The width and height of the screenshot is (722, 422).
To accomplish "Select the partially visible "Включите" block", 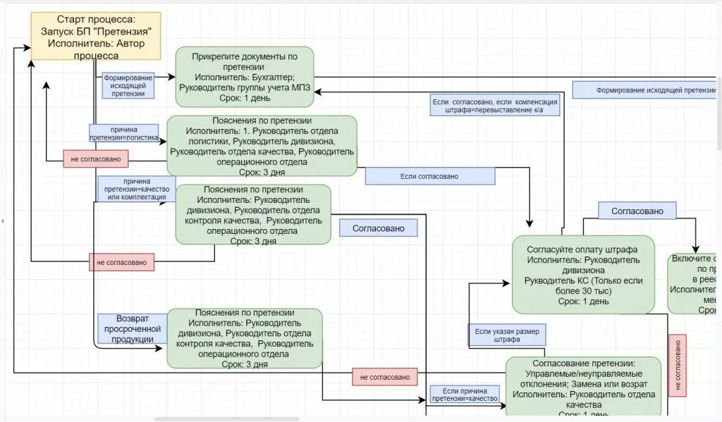I will tap(695, 283).
